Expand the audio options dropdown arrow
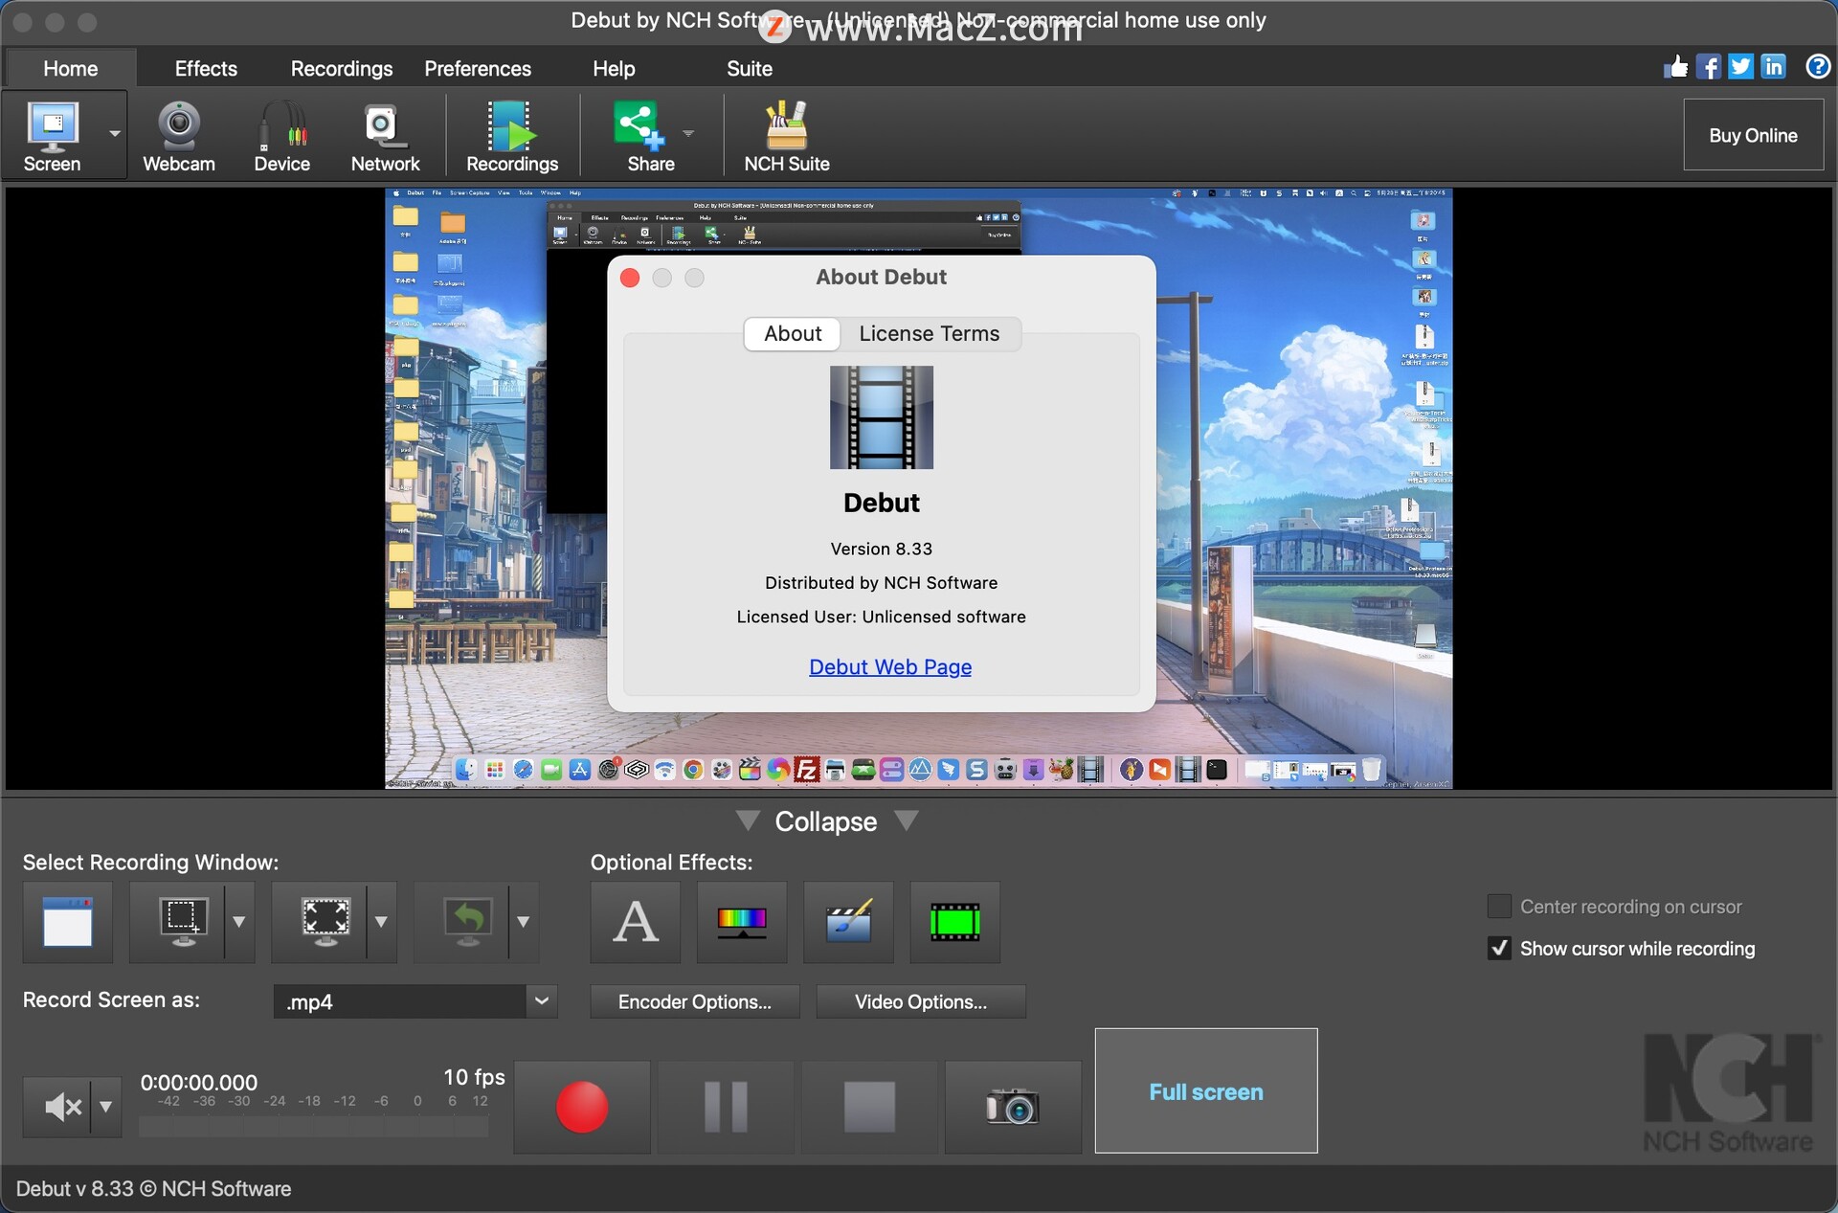Viewport: 1838px width, 1213px height. tap(106, 1107)
